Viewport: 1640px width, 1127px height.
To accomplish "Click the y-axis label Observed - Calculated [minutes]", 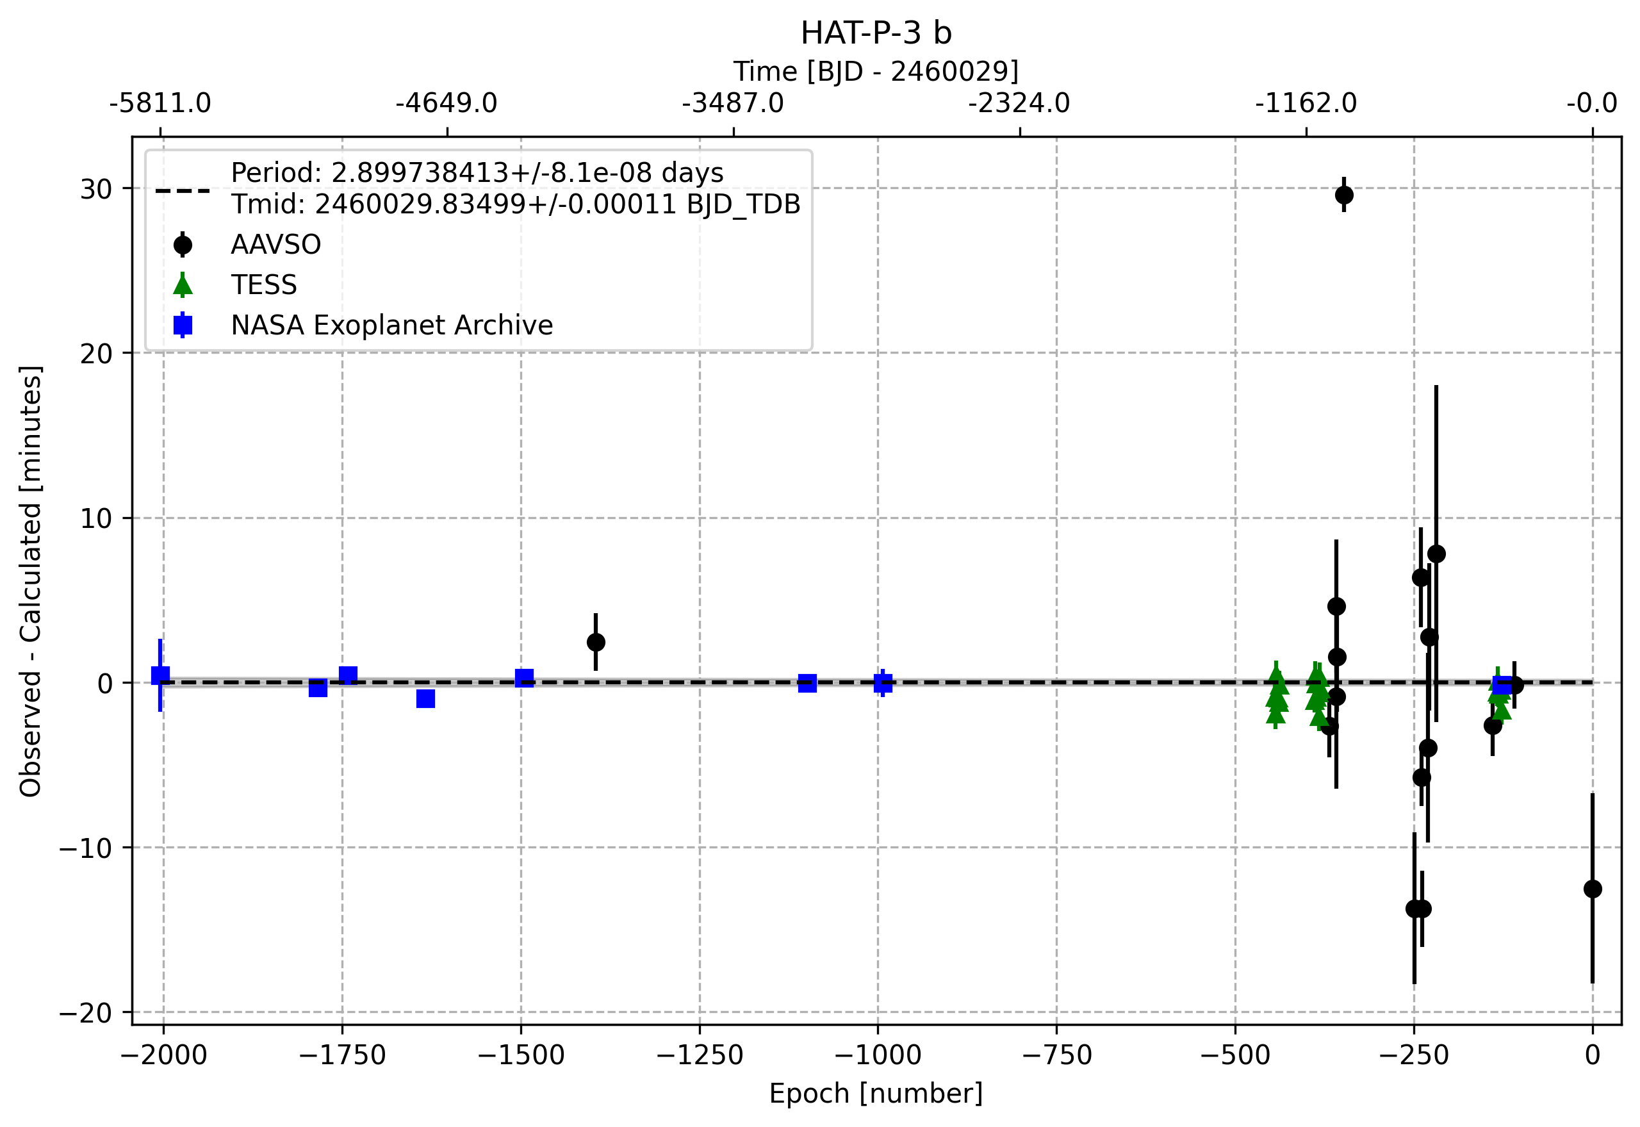I will [x=31, y=580].
